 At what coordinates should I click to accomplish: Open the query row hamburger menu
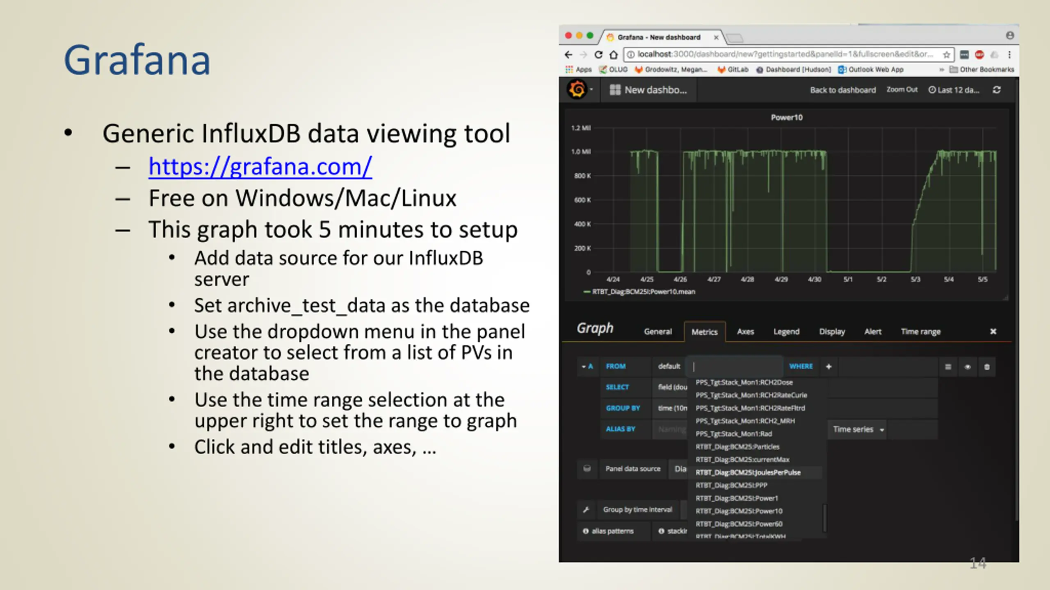(948, 367)
